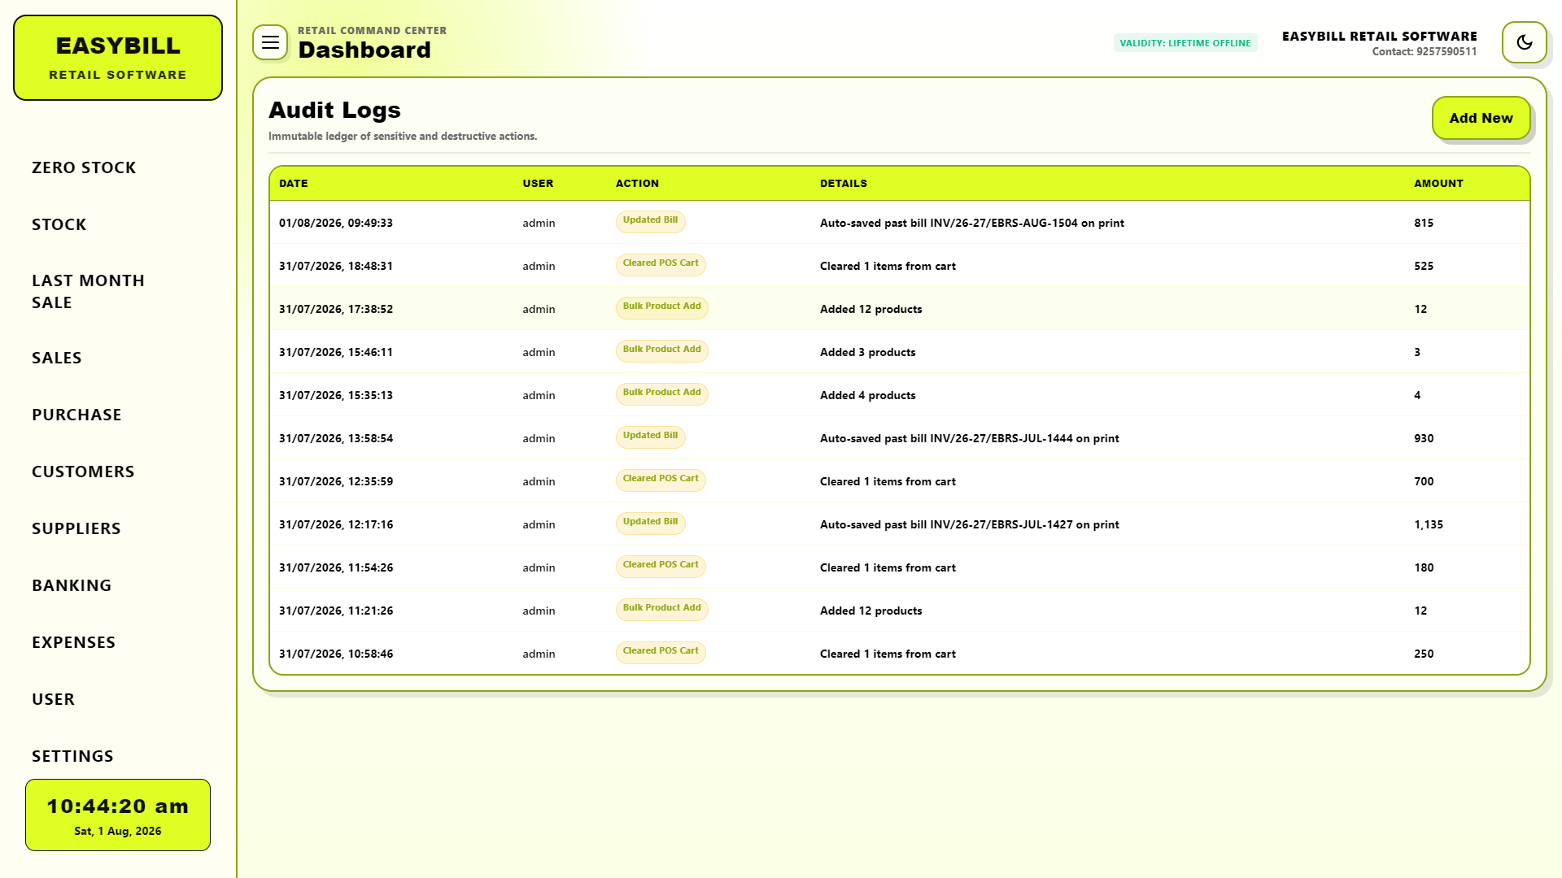Viewport: 1562px width, 878px height.
Task: Click the Audit Logs heading
Action: [x=334, y=110]
